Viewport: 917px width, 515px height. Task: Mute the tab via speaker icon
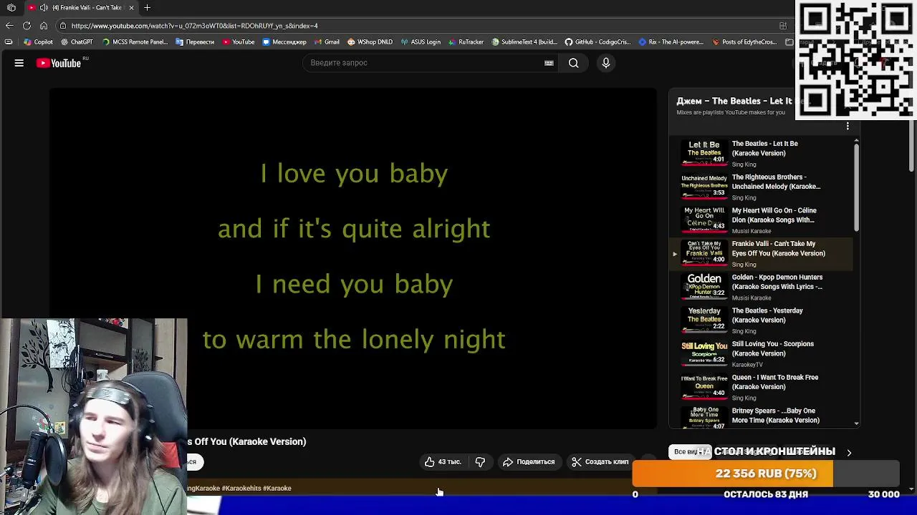point(44,8)
